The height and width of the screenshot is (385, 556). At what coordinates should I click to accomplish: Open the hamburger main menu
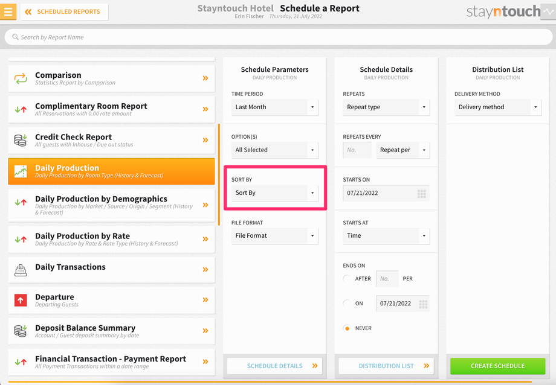point(8,11)
